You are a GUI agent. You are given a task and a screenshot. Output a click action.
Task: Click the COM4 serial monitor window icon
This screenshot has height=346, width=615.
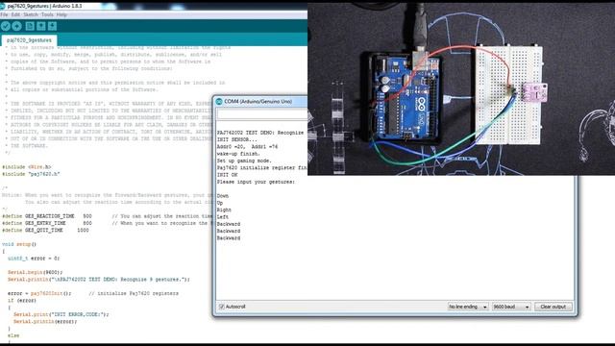[219, 102]
